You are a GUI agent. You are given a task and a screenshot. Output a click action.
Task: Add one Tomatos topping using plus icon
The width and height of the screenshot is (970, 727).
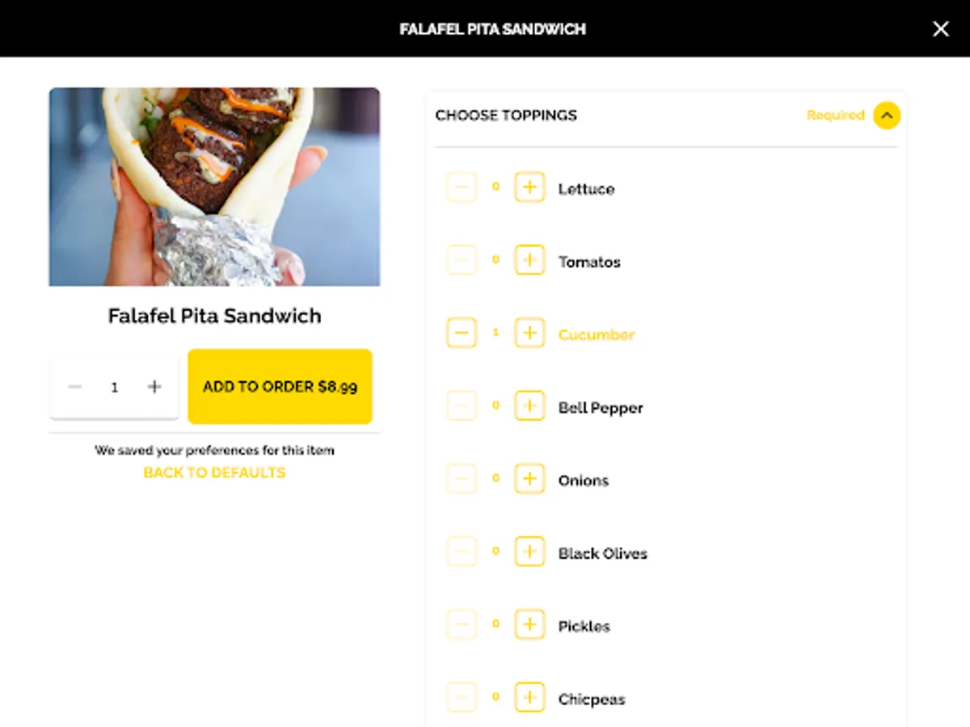(x=529, y=260)
